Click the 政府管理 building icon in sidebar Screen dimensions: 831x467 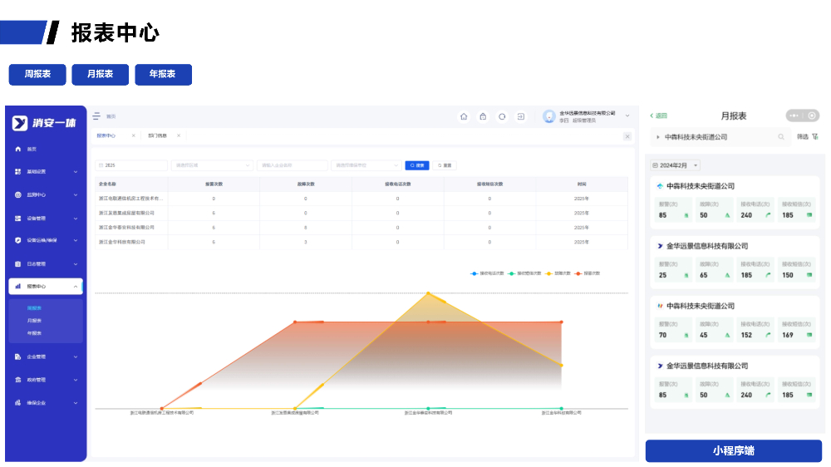point(18,380)
